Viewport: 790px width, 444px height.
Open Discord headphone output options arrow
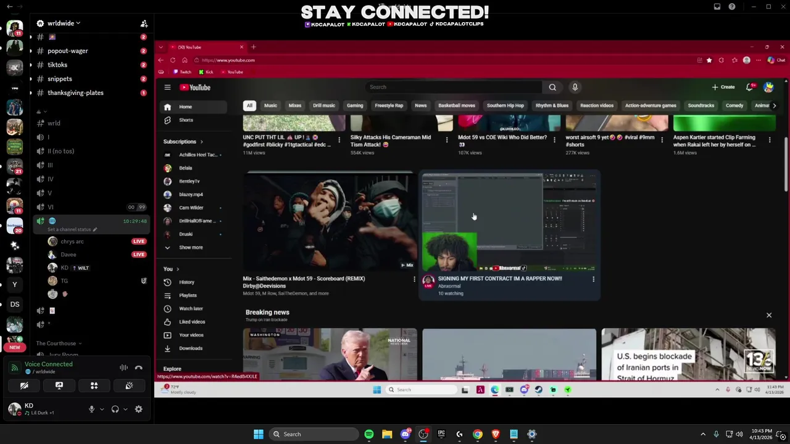125,409
